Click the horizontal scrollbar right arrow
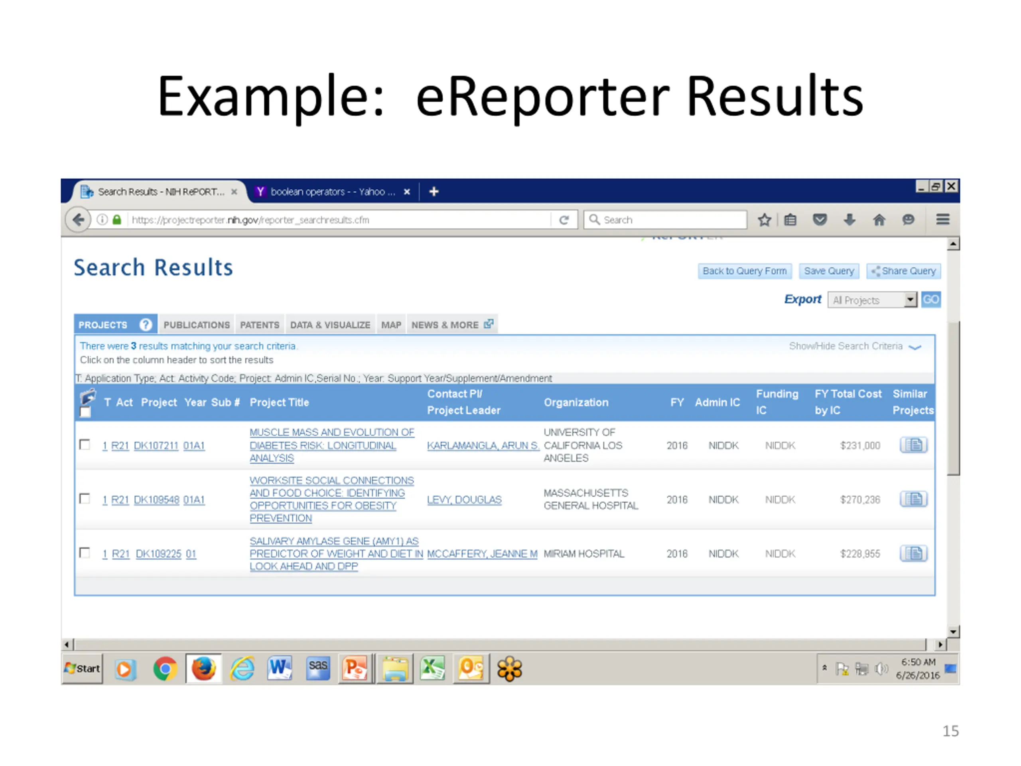The image size is (1021, 766). click(940, 645)
